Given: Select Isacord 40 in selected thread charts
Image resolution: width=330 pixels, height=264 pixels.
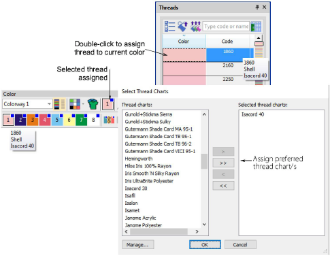Looking at the screenshot, I should 252,114.
